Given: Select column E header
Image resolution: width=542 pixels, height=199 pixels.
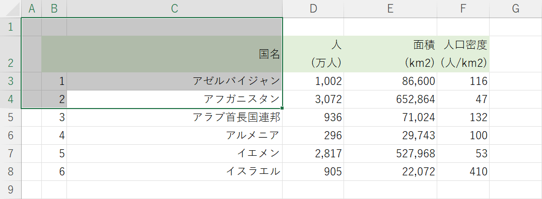Looking at the screenshot, I should pyautogui.click(x=390, y=9).
